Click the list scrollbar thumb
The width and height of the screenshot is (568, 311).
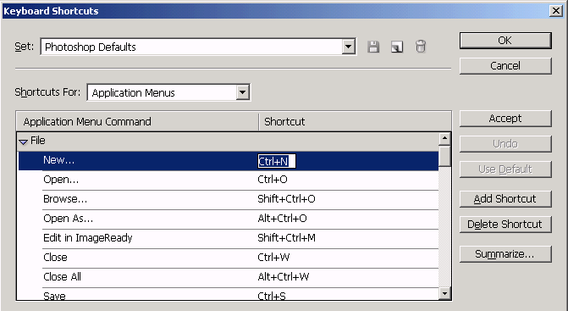click(x=444, y=156)
